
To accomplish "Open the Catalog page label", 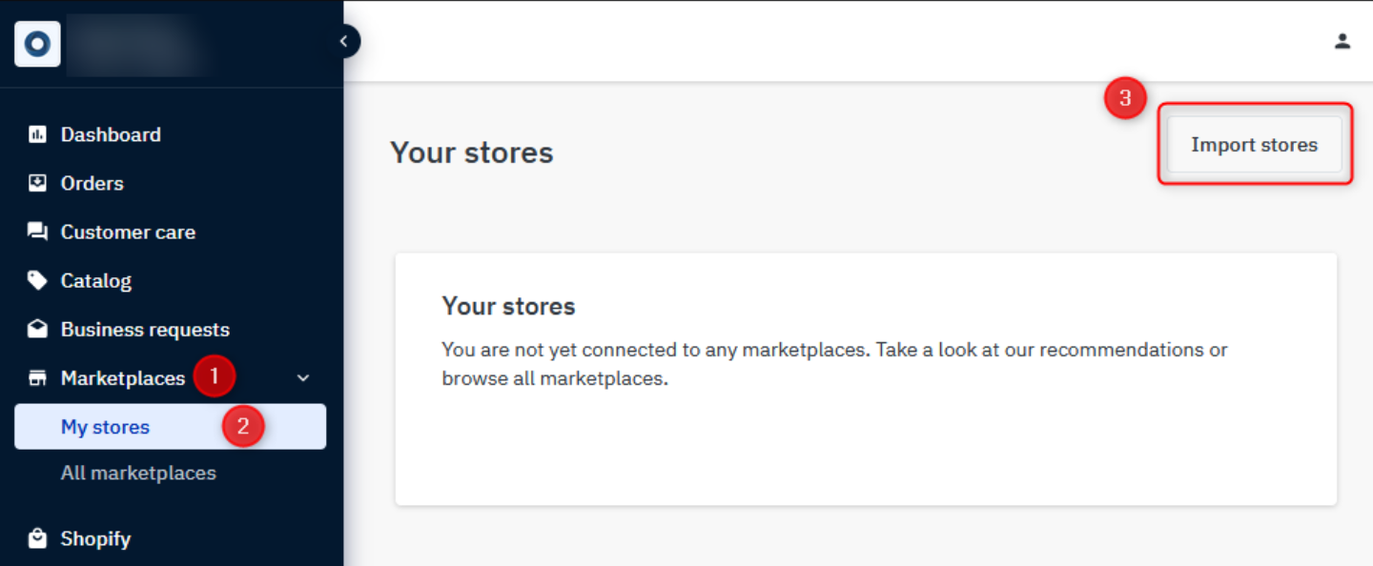I will pos(96,280).
